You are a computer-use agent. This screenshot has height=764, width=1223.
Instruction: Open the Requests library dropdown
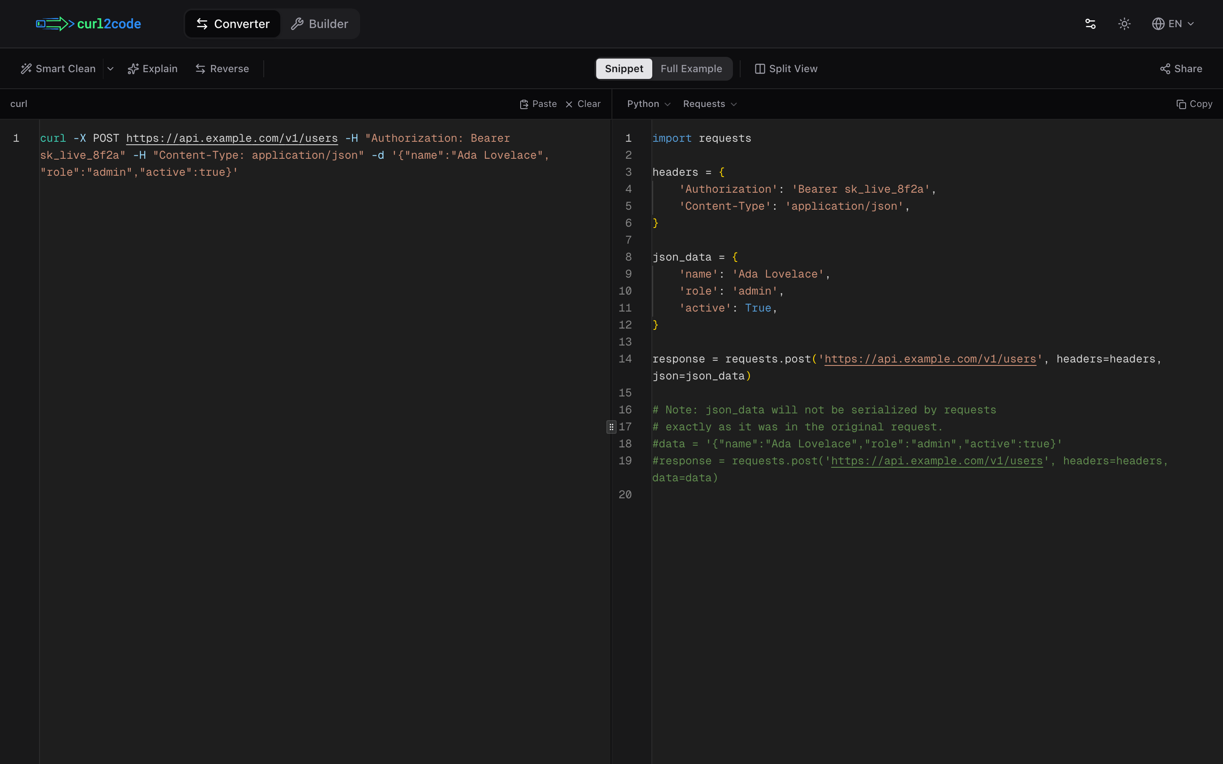point(710,104)
